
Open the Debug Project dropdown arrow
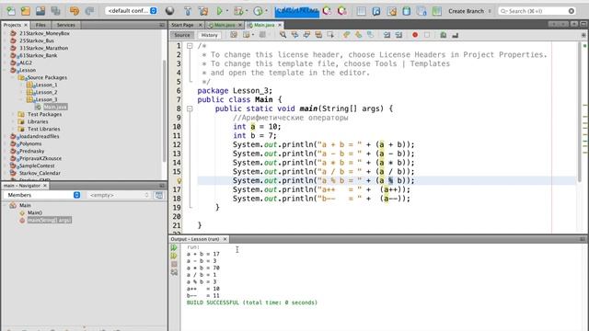coord(247,11)
